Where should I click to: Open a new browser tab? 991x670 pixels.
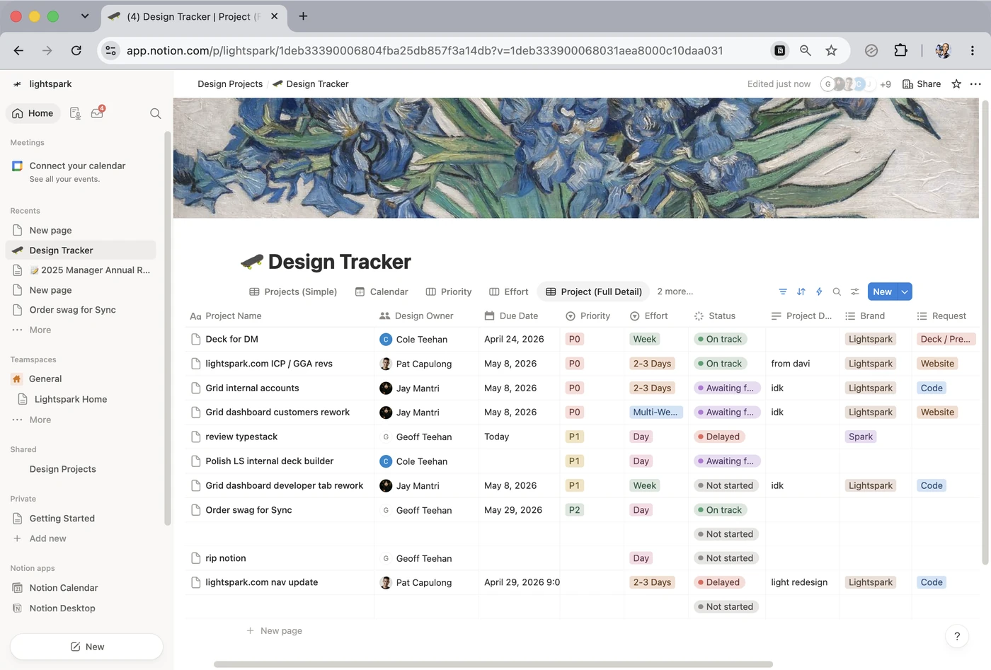(303, 16)
